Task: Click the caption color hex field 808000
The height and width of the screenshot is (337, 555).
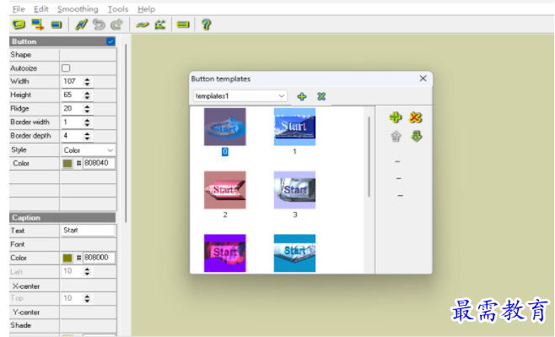Action: pos(99,258)
